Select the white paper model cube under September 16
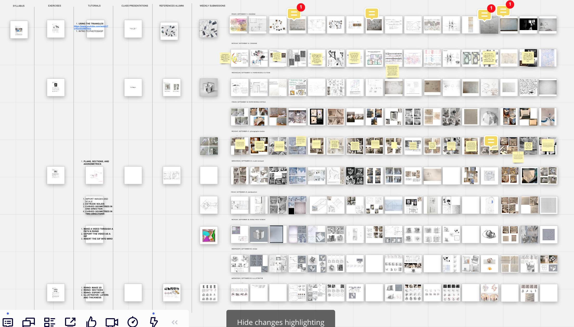The width and height of the screenshot is (574, 327). click(x=209, y=87)
